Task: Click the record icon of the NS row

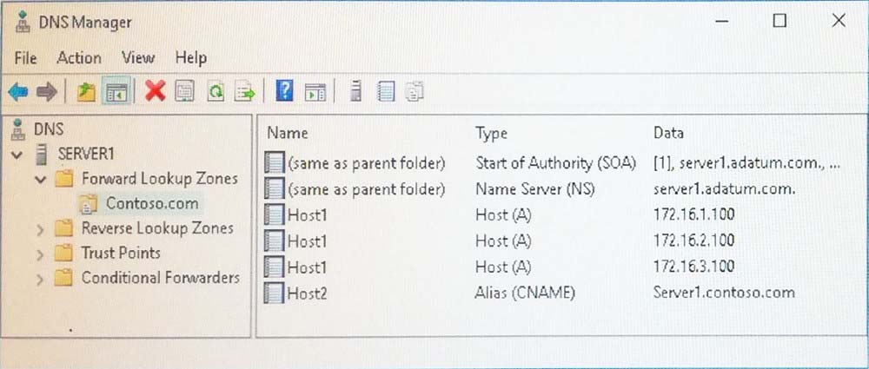Action: point(275,189)
